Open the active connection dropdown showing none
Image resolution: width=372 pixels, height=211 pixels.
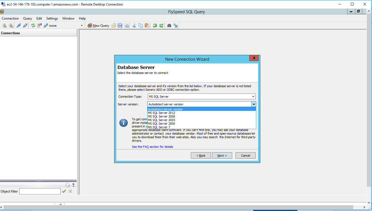coord(81,25)
